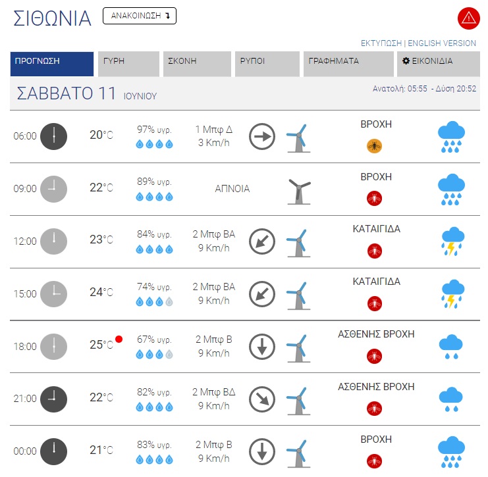Click the light rain cloud icon at 18:00

pyautogui.click(x=451, y=346)
